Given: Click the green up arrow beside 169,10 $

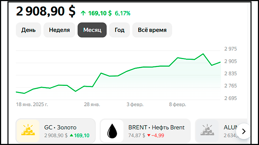Looking at the screenshot, I should coord(83,13).
